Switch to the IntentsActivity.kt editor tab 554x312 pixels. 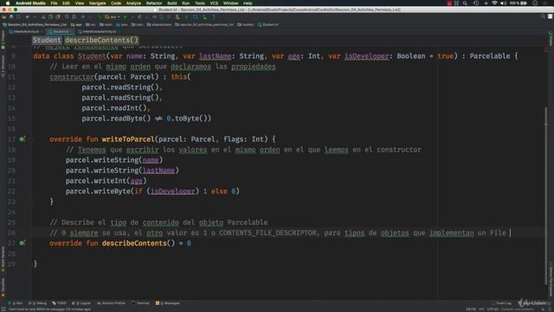tap(25, 31)
